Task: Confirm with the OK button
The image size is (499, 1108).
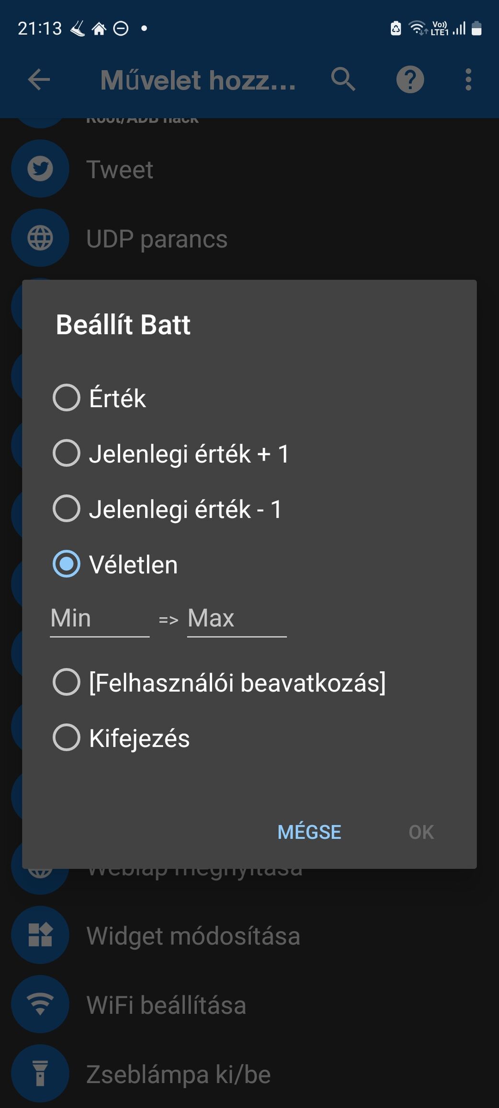Action: pyautogui.click(x=421, y=832)
